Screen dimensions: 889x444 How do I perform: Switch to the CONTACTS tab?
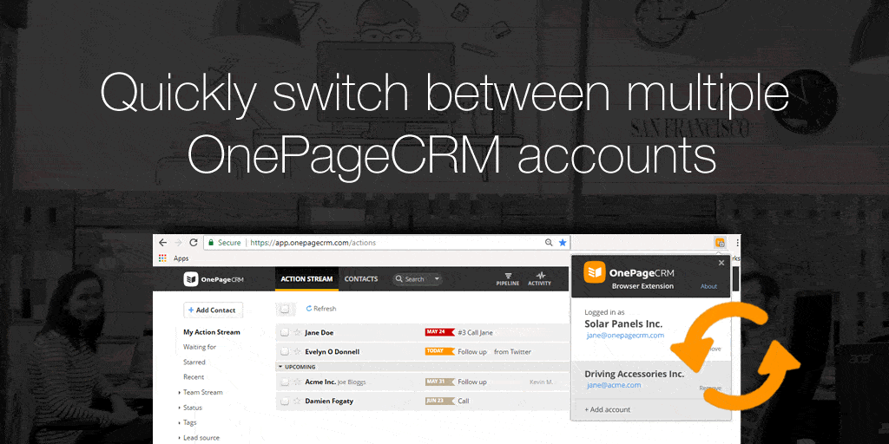pyautogui.click(x=361, y=279)
